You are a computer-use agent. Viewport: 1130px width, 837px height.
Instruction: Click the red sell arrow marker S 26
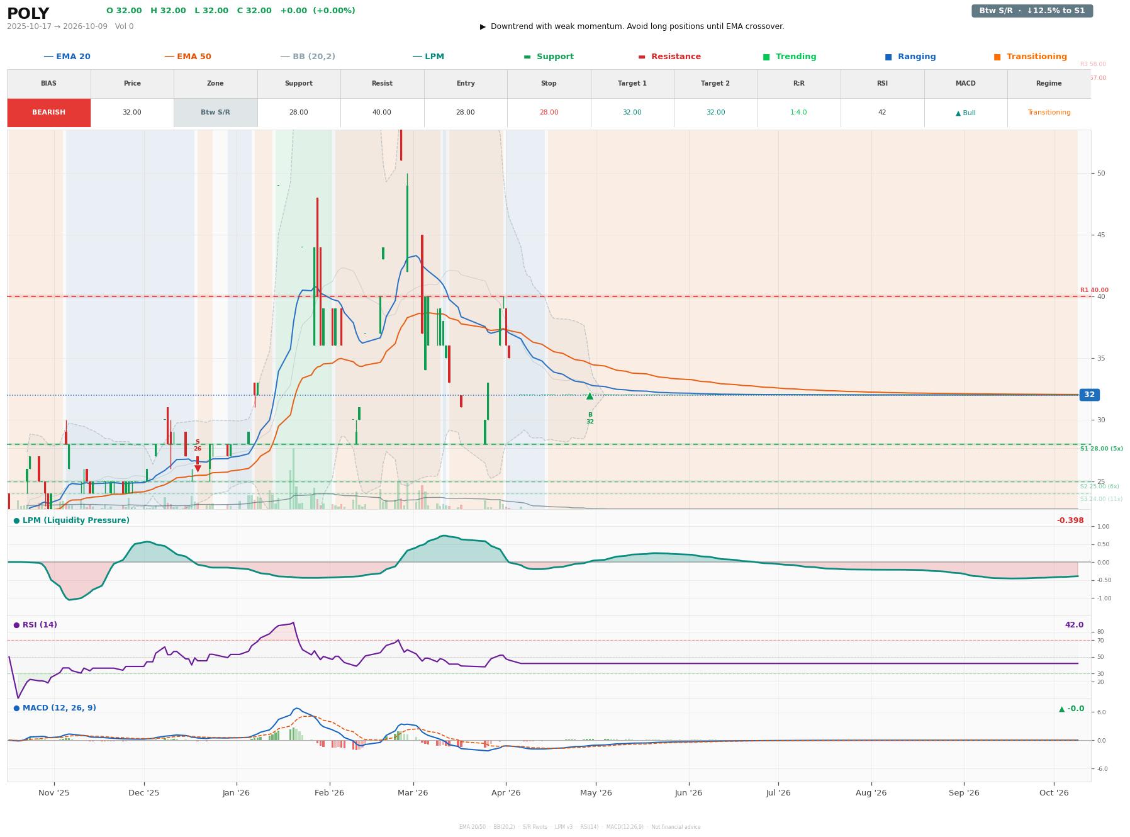click(198, 468)
